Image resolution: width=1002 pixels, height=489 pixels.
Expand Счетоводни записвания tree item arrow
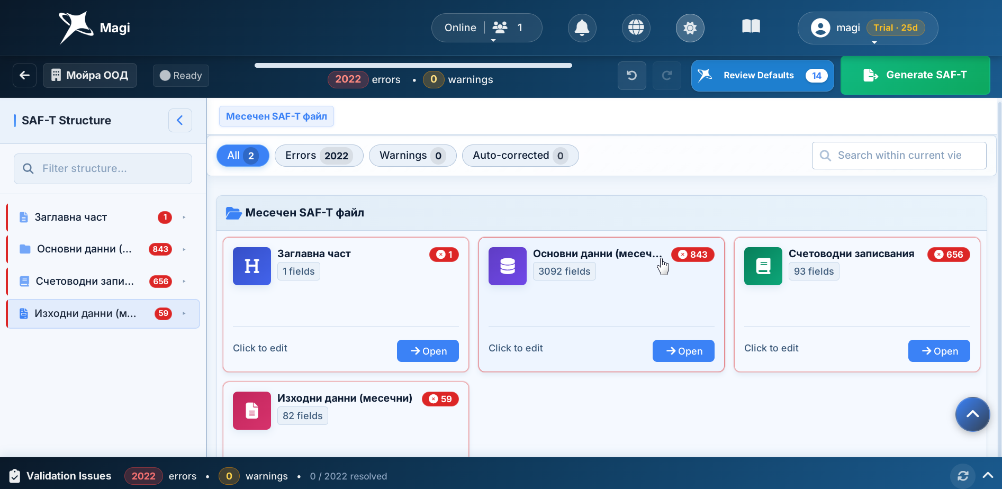point(184,281)
